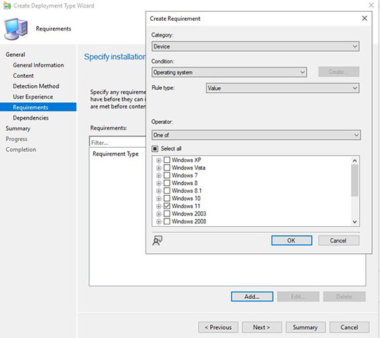The height and width of the screenshot is (338, 380).
Task: Expand the Windows 11 tree node
Action: [x=159, y=206]
